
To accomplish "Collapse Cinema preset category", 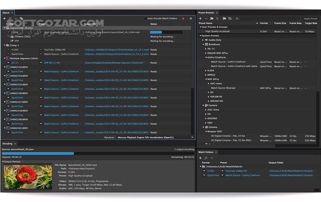I will click(203, 127).
